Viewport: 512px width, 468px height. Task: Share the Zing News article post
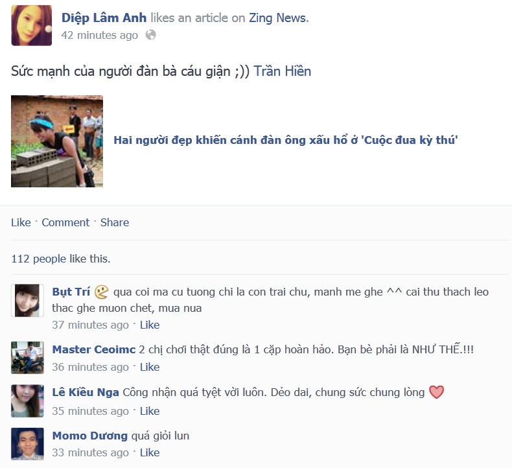pyautogui.click(x=115, y=222)
